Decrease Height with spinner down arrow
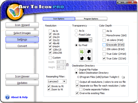Screen dimensions: 138x103 pyautogui.click(x=63, y=68)
